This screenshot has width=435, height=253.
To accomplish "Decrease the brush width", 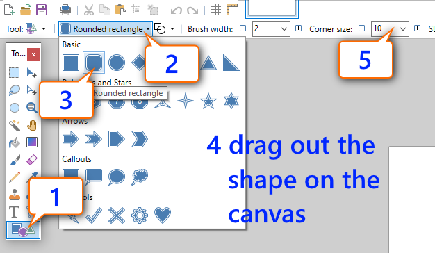I will (243, 28).
